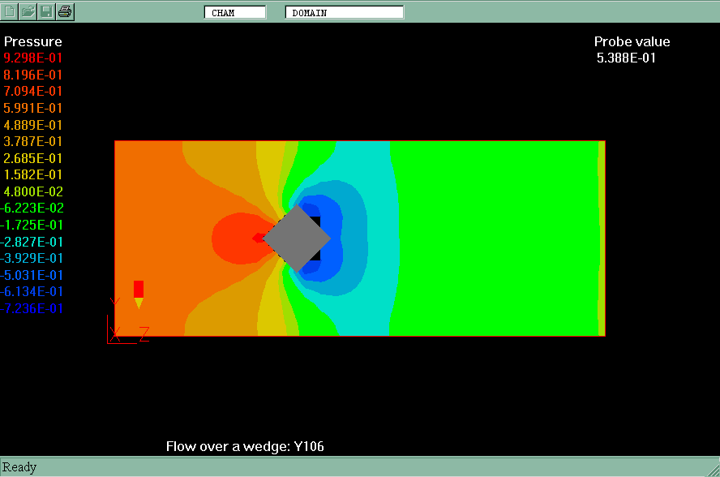Image resolution: width=720 pixels, height=477 pixels.
Task: Click the green legend value 4.800E-02
Action: [x=33, y=191]
